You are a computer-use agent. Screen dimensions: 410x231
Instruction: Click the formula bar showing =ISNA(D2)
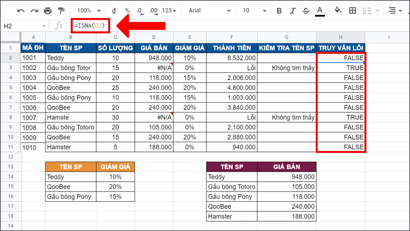coord(231,26)
